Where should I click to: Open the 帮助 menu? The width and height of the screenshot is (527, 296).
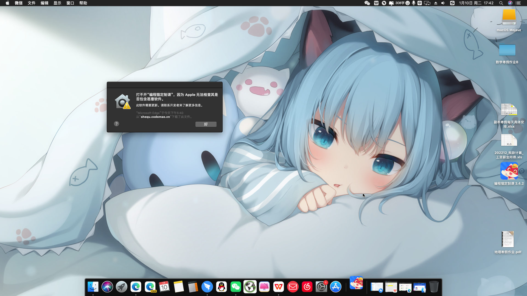click(83, 3)
